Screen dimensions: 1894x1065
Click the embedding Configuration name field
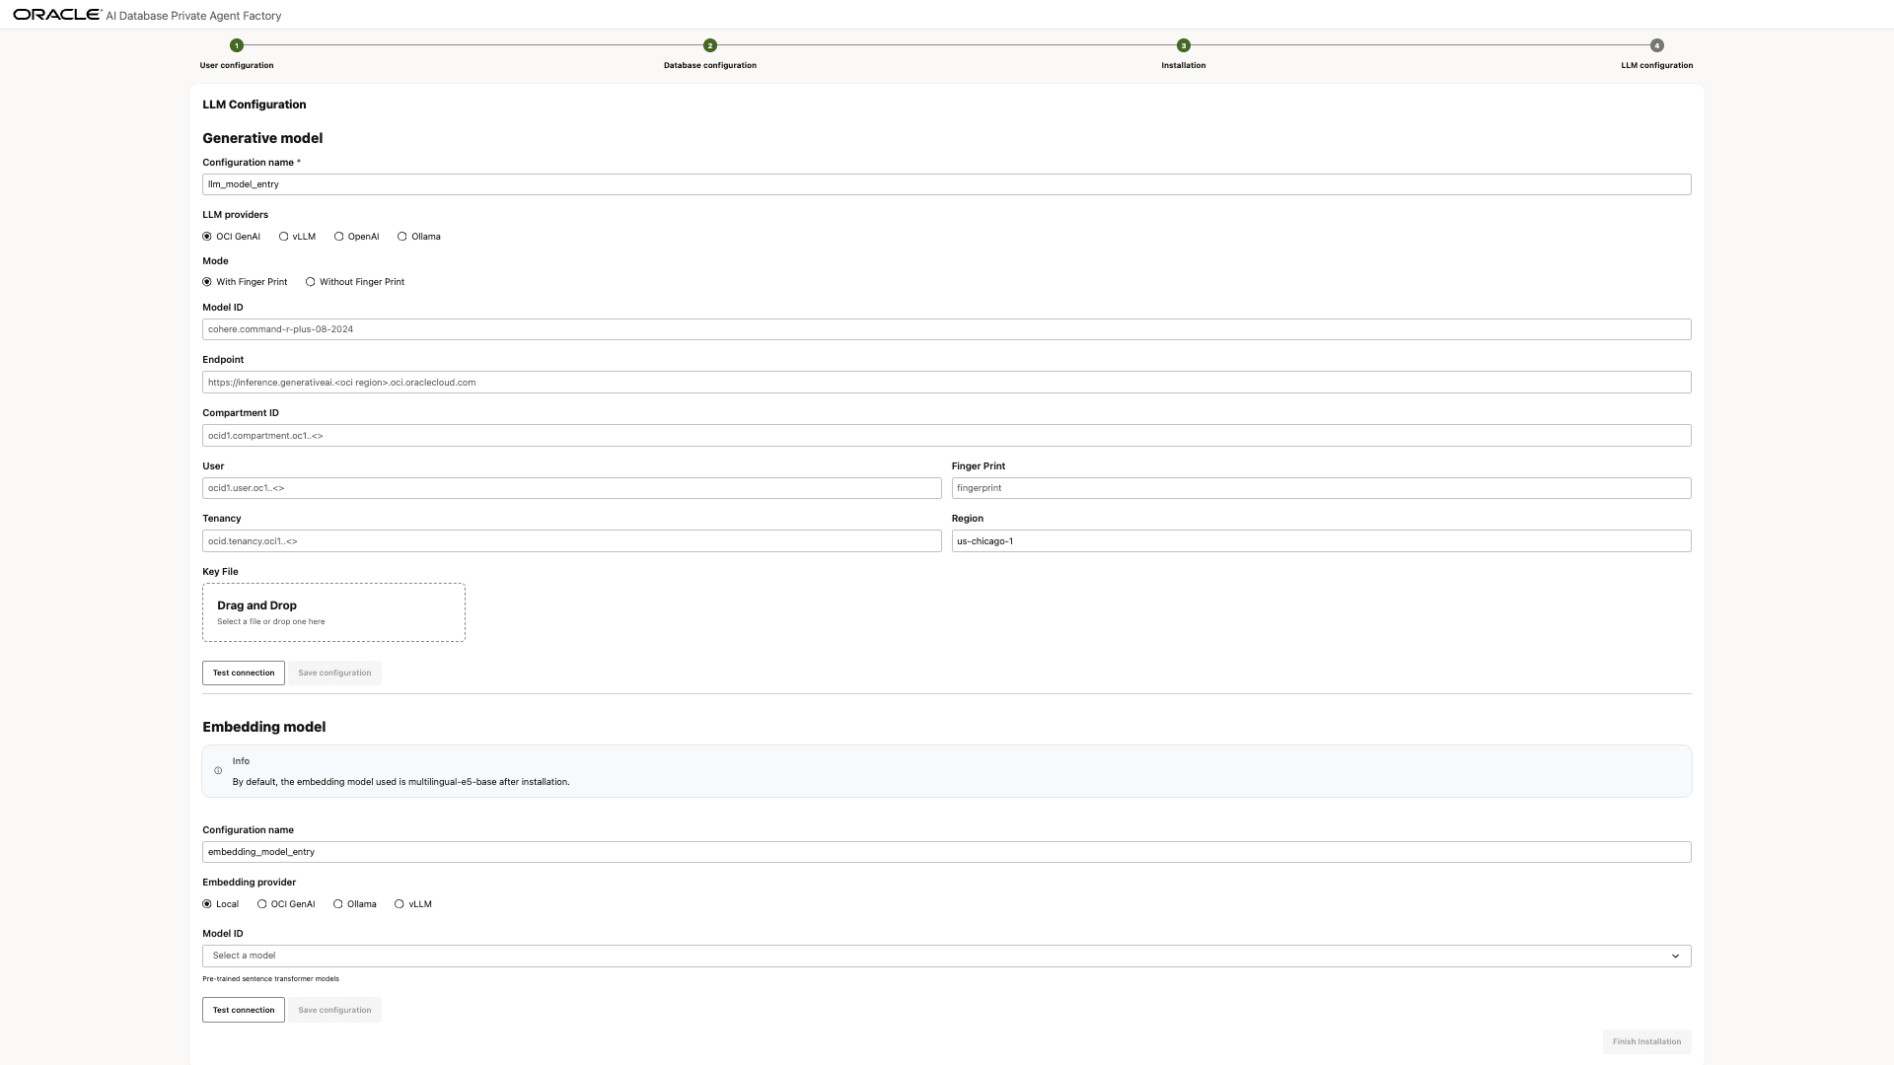(x=947, y=852)
